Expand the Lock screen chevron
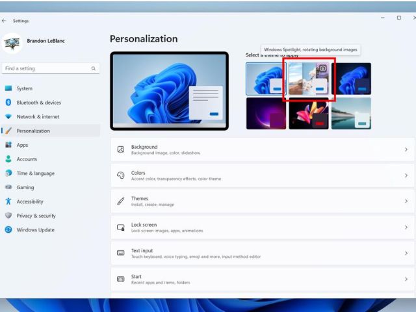The width and height of the screenshot is (416, 312). tap(406, 227)
